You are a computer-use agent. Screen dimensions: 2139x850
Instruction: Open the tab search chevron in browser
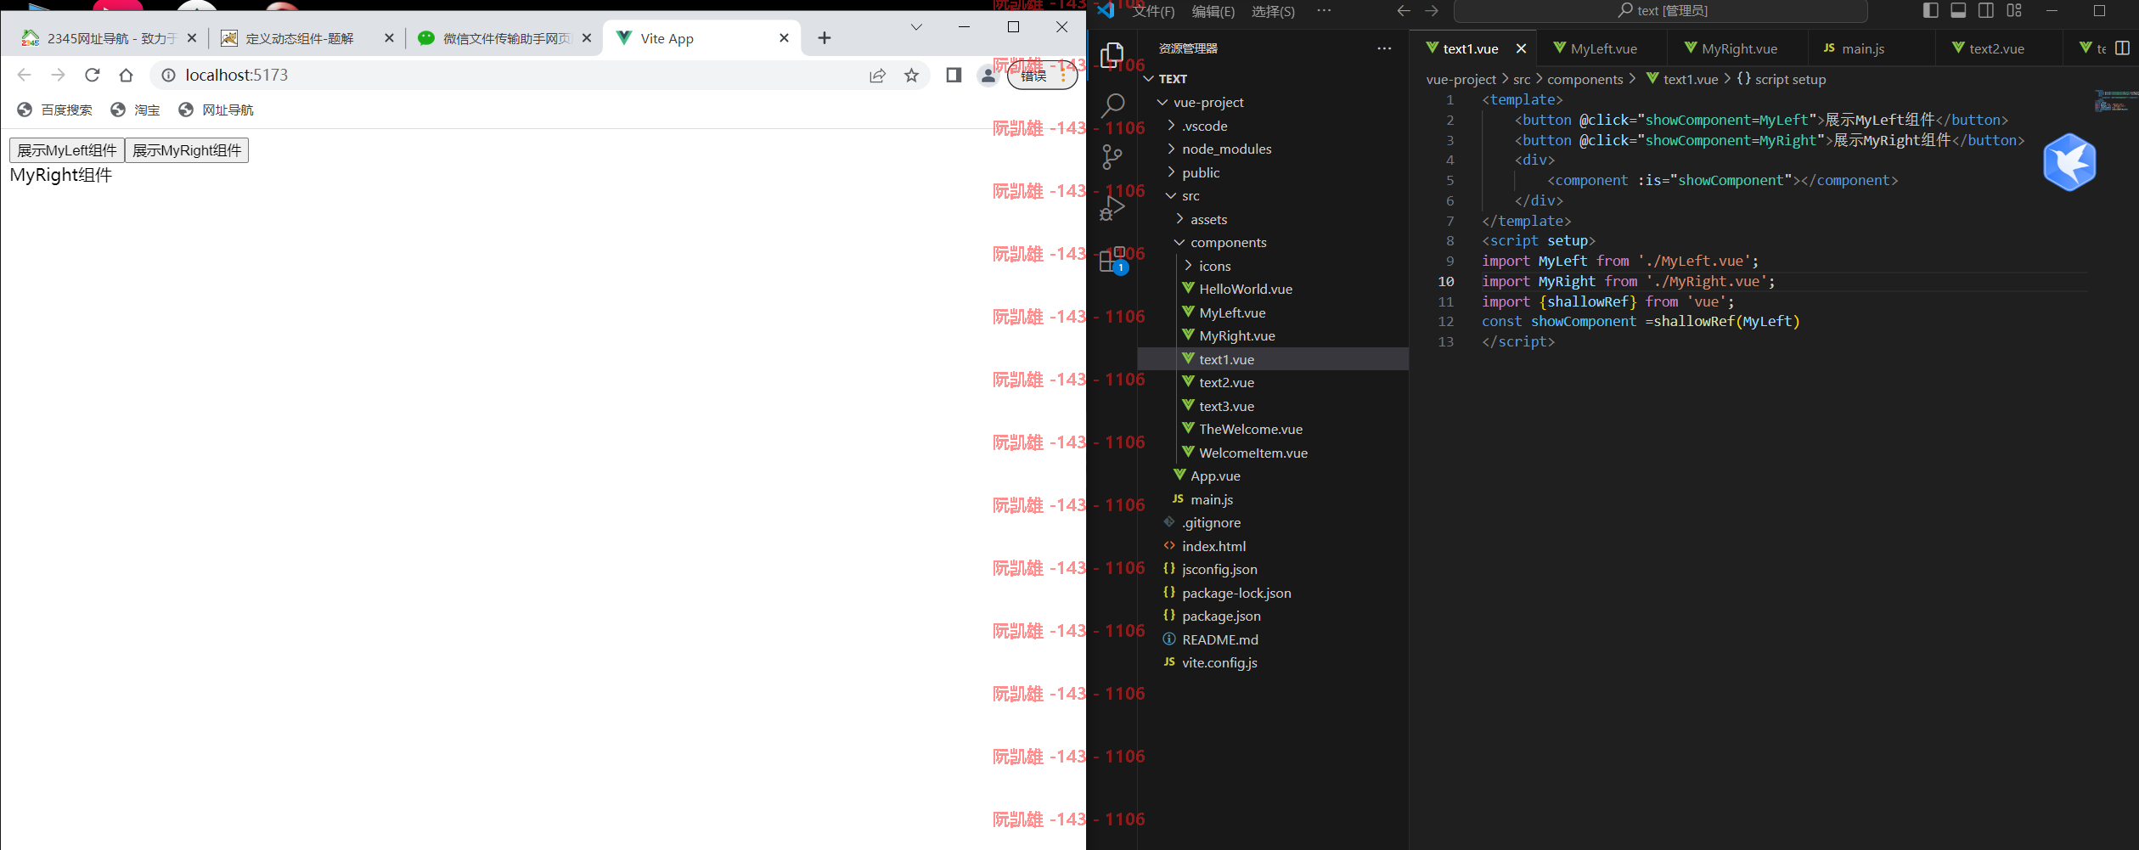pos(916,26)
